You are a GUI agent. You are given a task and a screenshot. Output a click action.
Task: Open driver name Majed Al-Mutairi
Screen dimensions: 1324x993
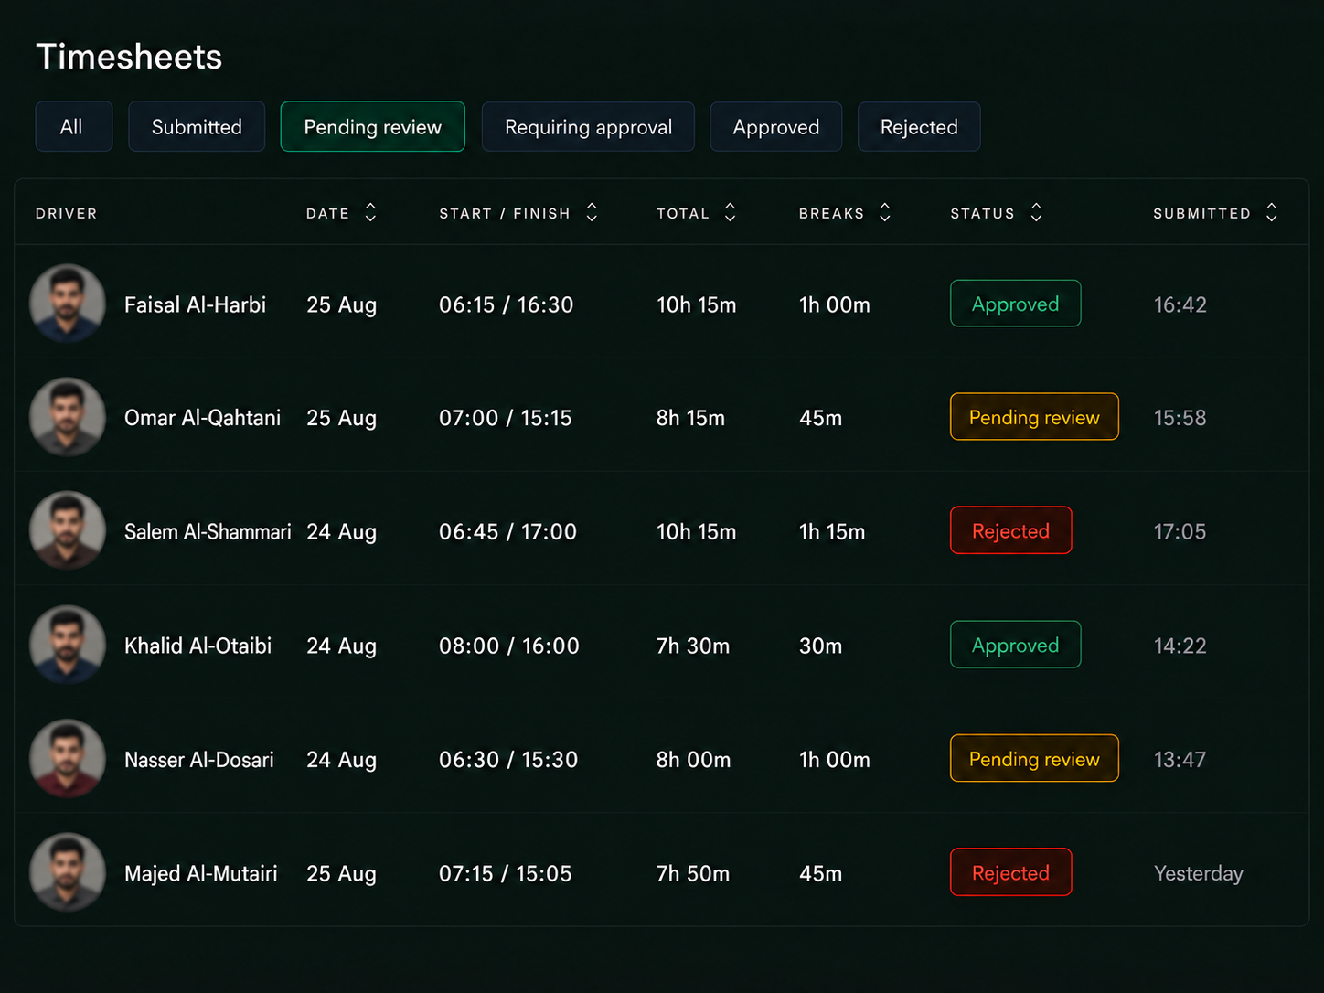click(200, 873)
